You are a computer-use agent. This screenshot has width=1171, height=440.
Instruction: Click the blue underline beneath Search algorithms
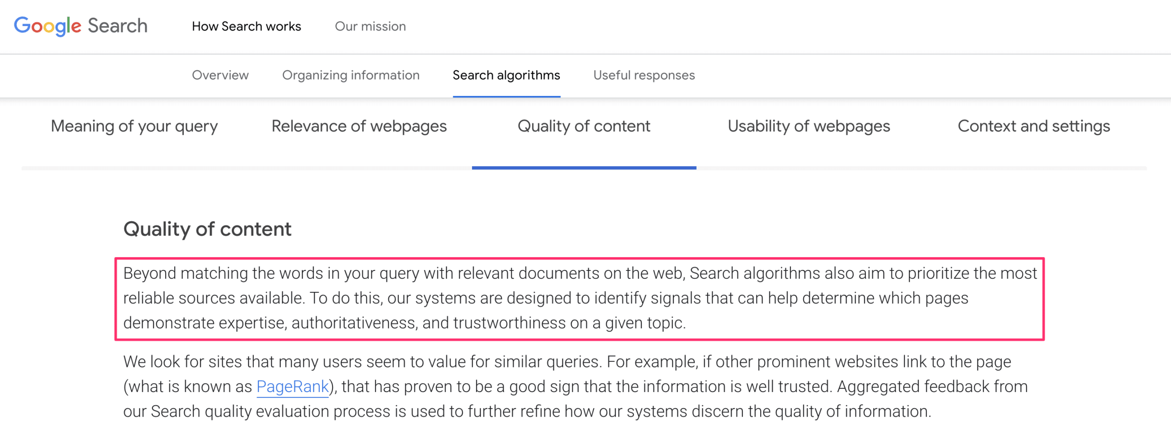506,96
